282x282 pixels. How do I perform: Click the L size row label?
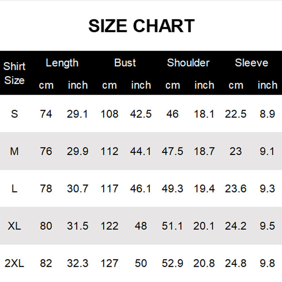[14, 189]
